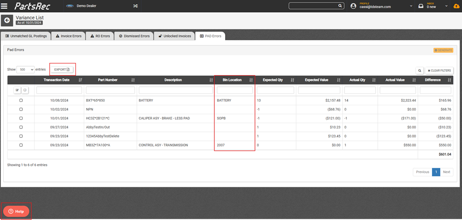
Task: Click the Part Number filter field
Action: 110,90
